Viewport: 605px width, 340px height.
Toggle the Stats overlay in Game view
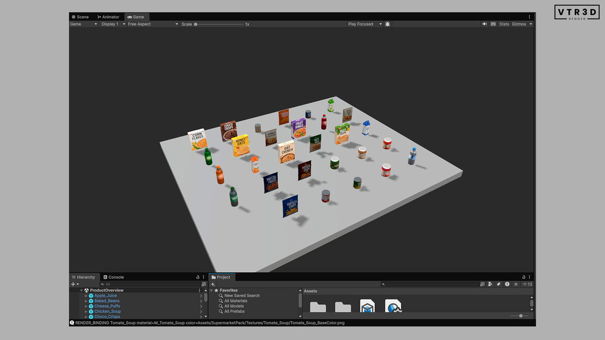pyautogui.click(x=504, y=24)
